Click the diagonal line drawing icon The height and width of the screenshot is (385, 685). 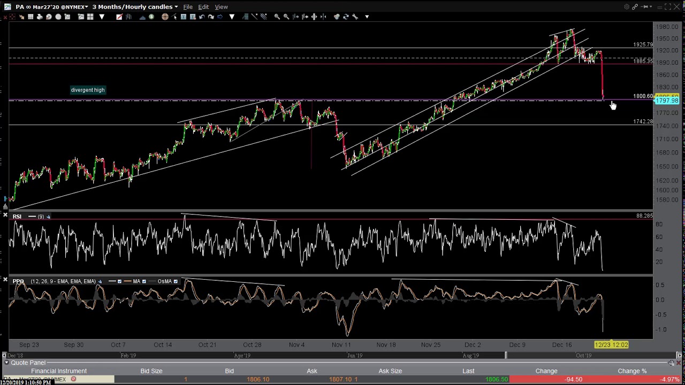[x=254, y=17]
